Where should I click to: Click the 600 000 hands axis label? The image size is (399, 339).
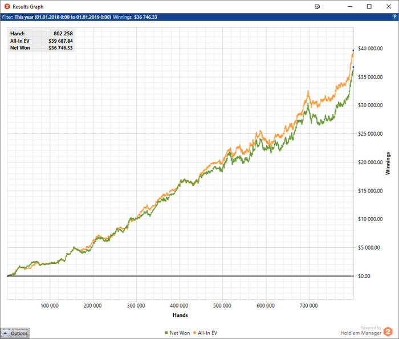[x=266, y=306]
